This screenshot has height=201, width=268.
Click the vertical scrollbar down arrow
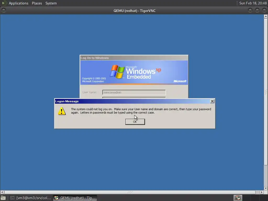pos(266,188)
